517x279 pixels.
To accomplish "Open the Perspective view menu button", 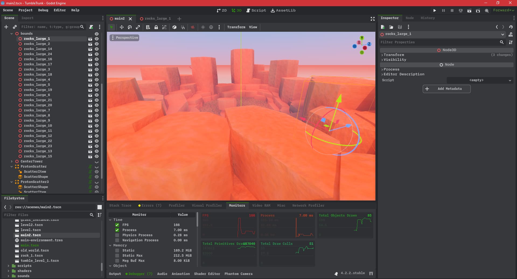I will coord(124,38).
